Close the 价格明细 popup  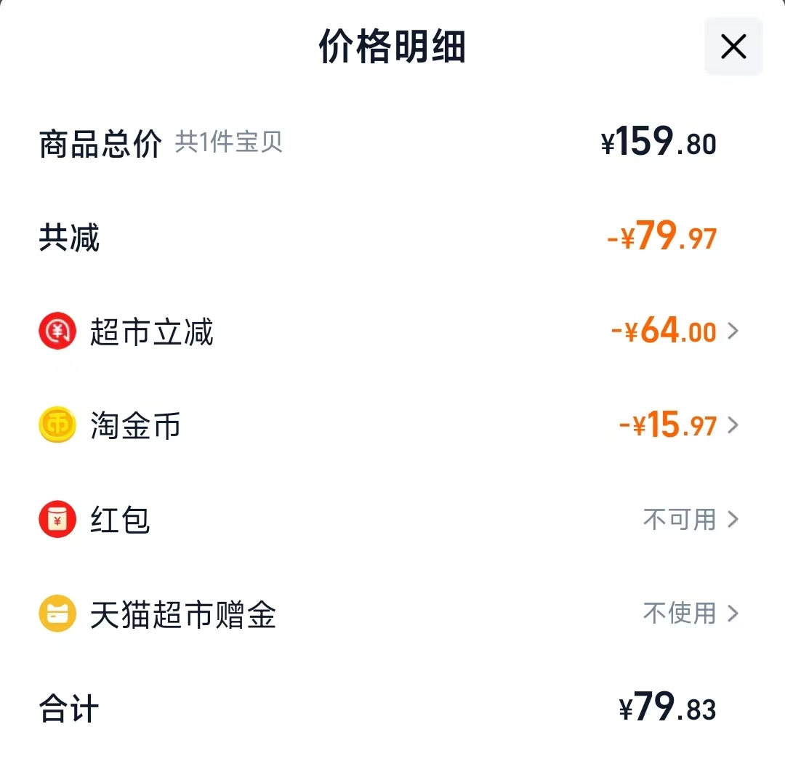coord(733,47)
